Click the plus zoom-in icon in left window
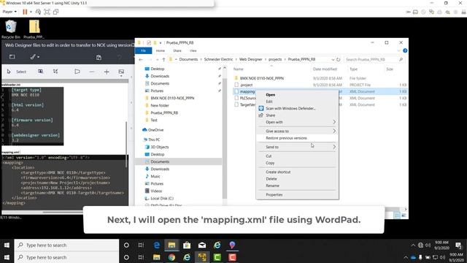 [x=107, y=72]
